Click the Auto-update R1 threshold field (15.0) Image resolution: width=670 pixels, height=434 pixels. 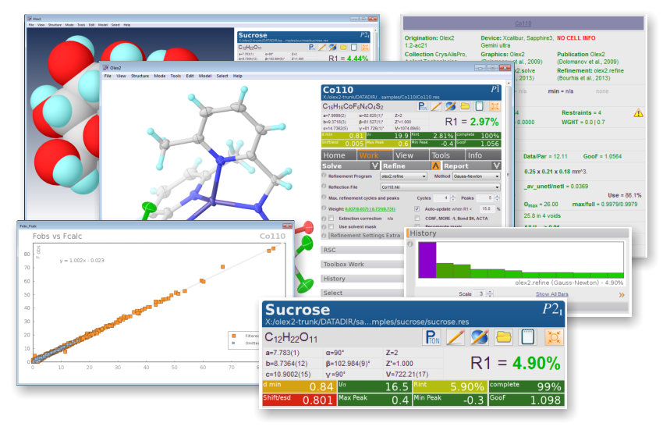tap(487, 209)
